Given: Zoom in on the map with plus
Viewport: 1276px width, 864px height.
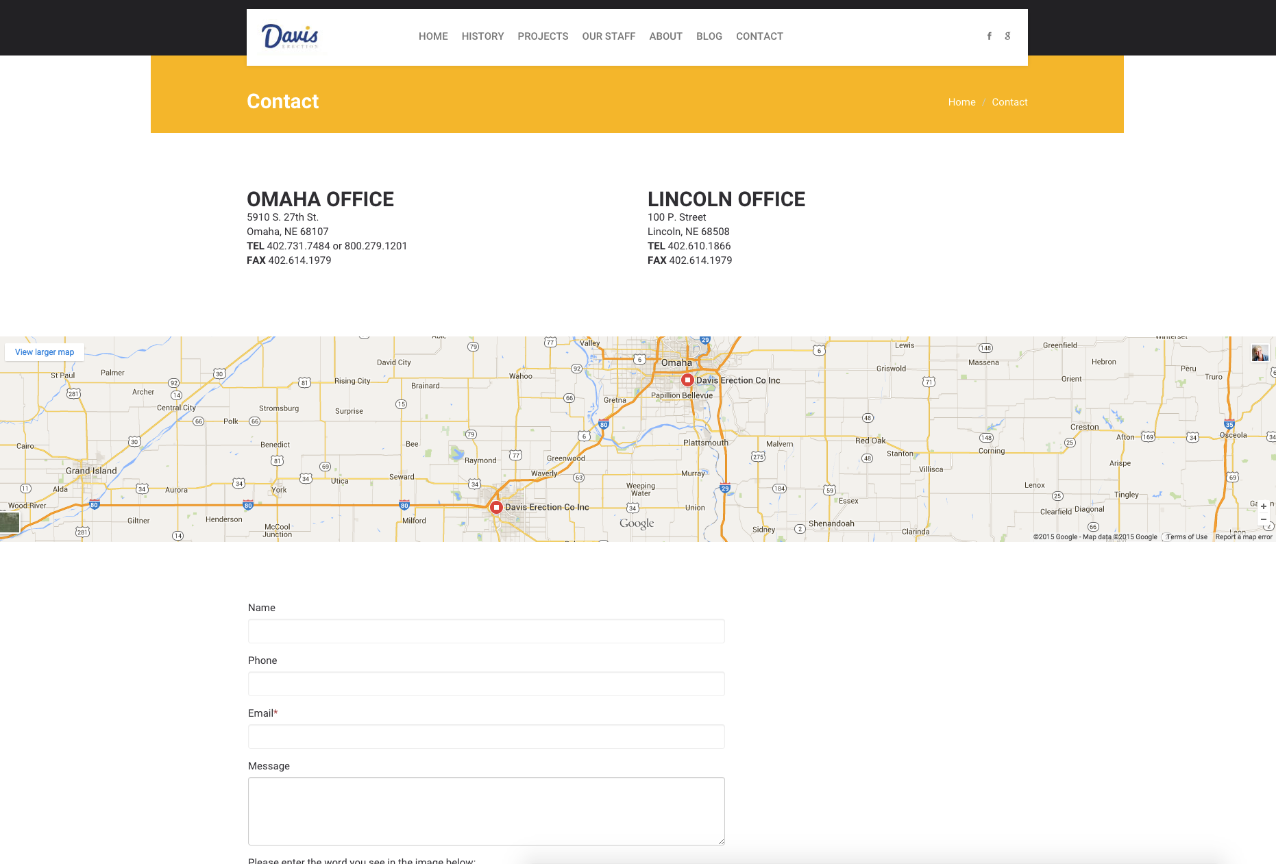Looking at the screenshot, I should click(x=1264, y=506).
